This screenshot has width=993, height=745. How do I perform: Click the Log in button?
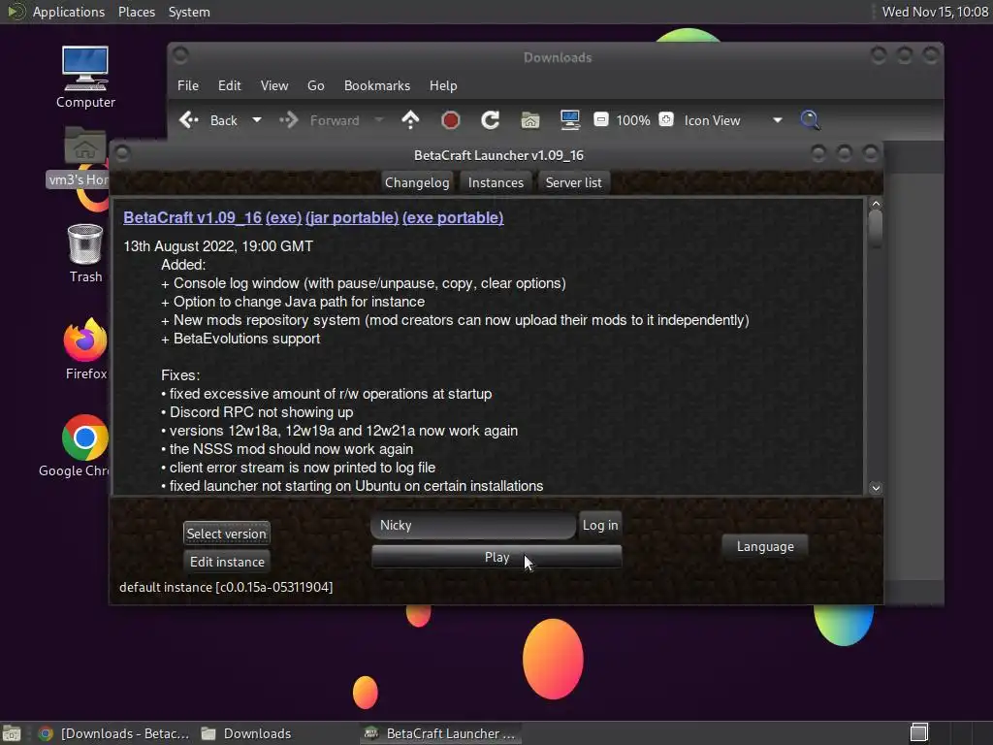pyautogui.click(x=599, y=525)
